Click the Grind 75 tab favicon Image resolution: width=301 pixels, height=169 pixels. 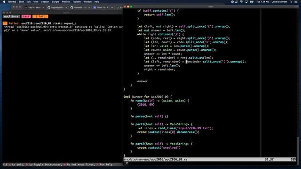(x=95, y=8)
